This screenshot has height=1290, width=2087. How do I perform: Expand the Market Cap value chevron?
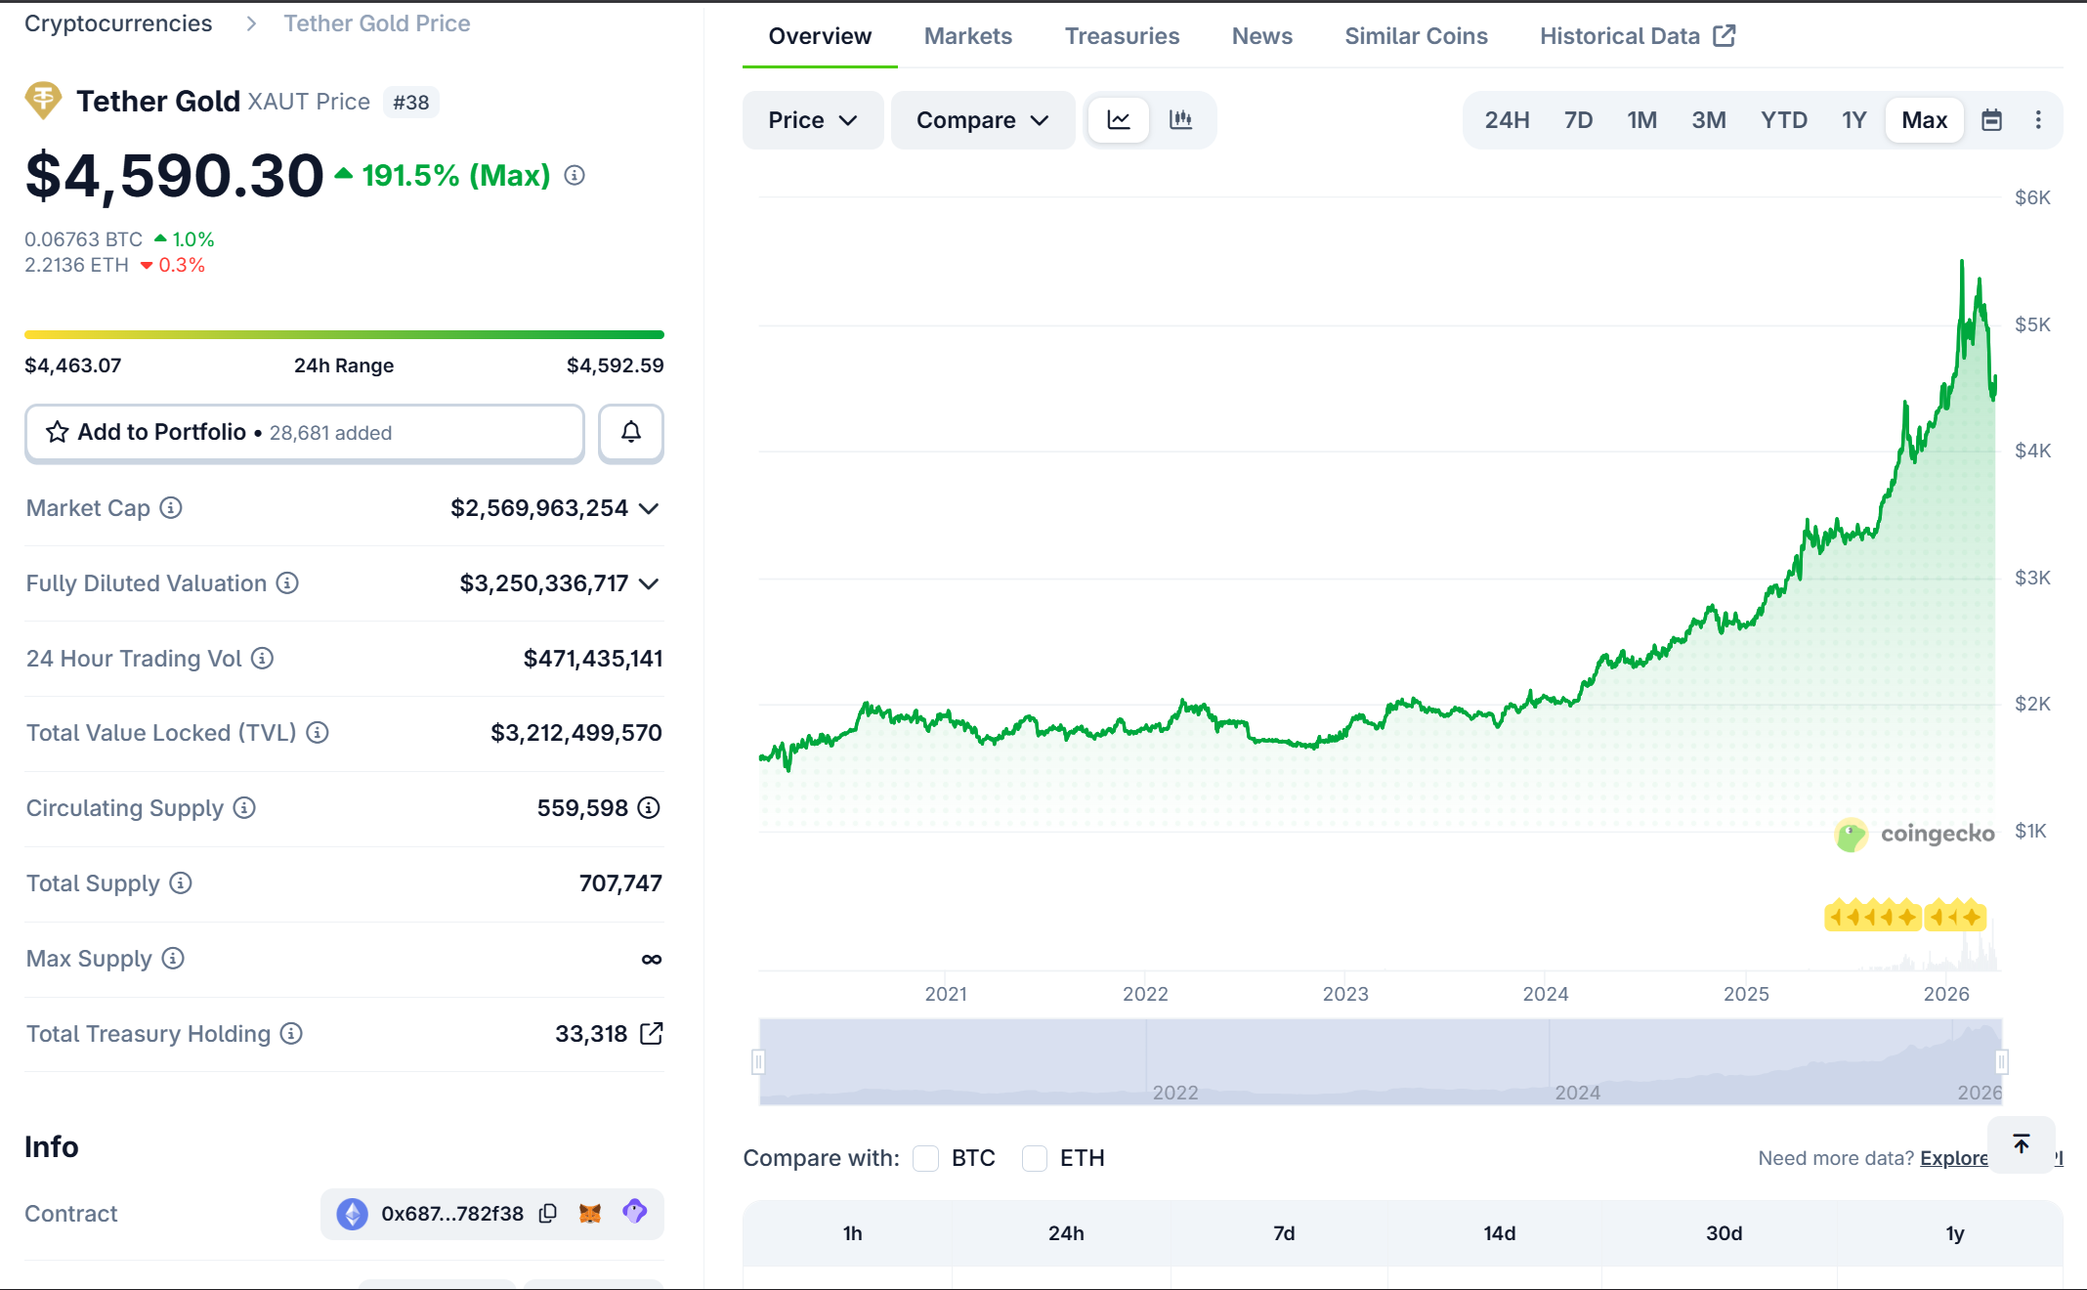649,508
